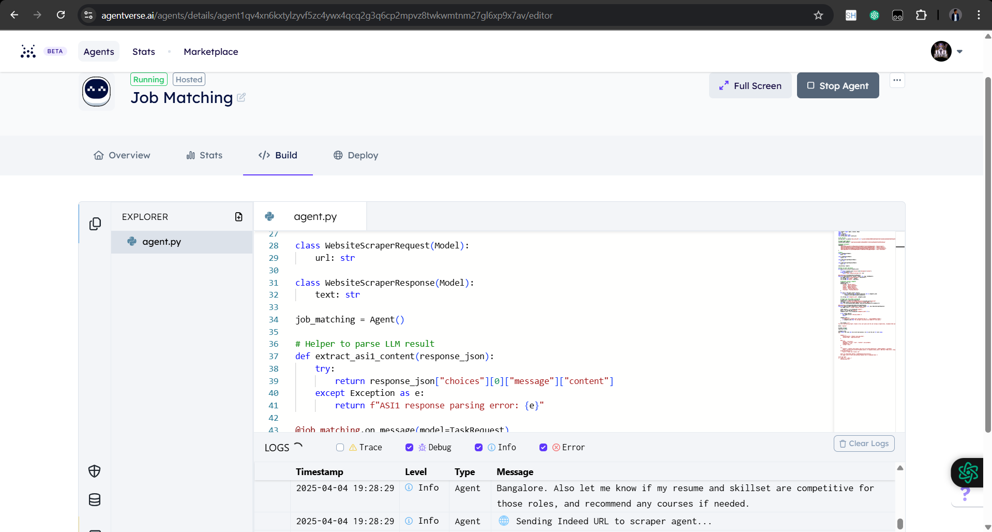
Task: Disable the Debug log filter
Action: pos(409,448)
